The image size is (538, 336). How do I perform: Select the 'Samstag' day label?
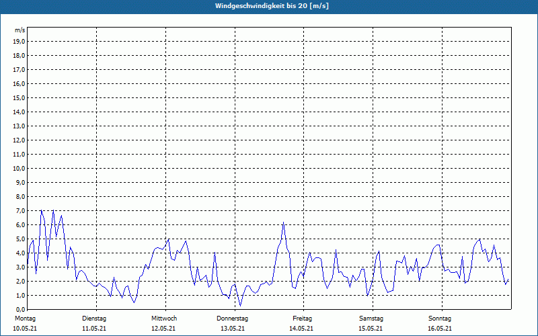(x=371, y=319)
